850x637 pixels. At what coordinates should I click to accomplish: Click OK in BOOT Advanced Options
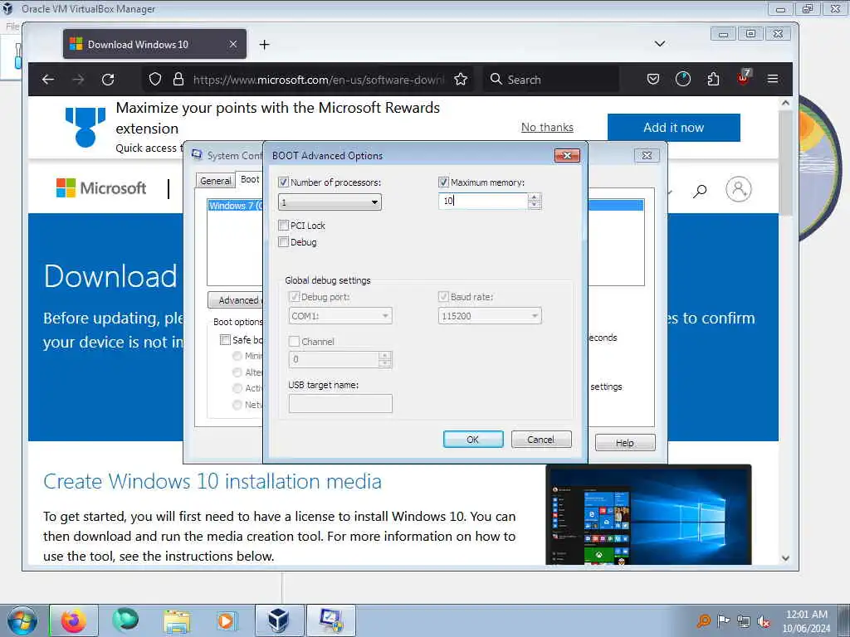[472, 440]
